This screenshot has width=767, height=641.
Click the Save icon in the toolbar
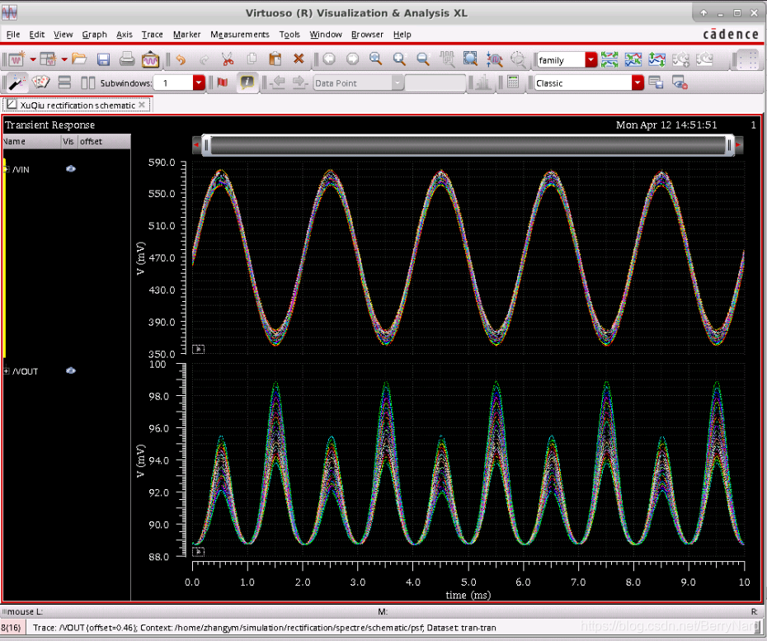pyautogui.click(x=103, y=59)
